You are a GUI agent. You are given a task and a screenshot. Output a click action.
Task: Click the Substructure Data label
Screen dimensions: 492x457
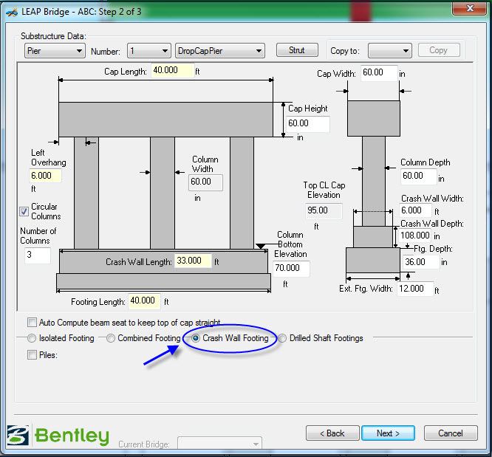tap(53, 36)
